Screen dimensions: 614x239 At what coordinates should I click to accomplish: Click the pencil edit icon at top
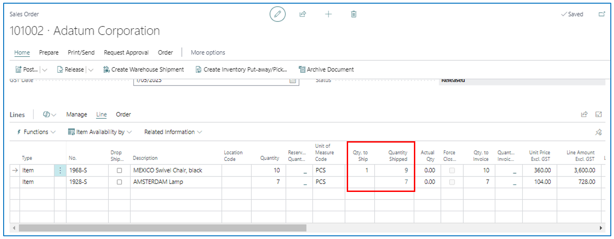[x=277, y=14]
